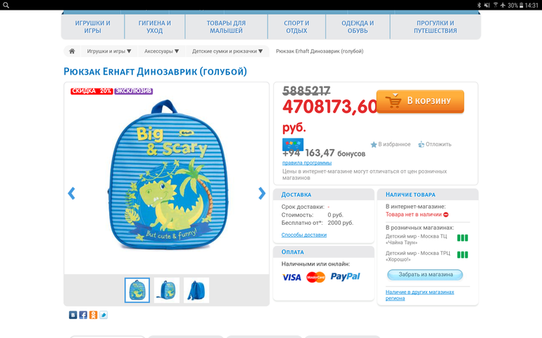Share the product on VK
This screenshot has height=338, width=542.
click(73, 315)
